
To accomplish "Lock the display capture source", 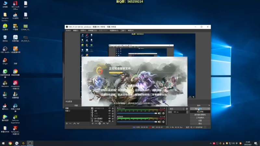I will pos(112,118).
